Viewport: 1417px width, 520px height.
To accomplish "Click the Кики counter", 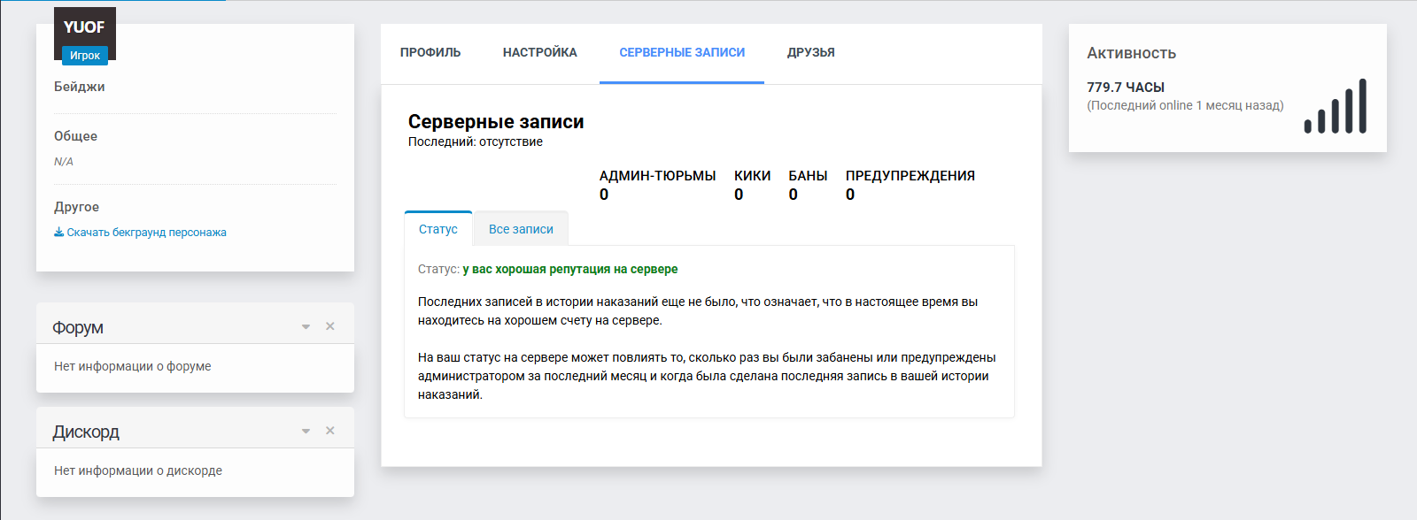I will point(752,185).
